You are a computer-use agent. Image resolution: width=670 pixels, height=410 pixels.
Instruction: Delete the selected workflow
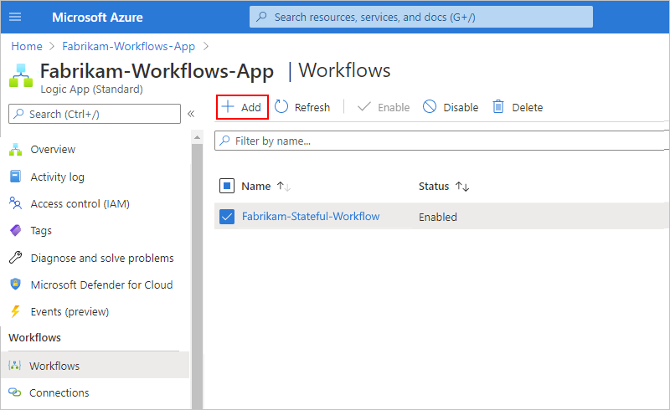pyautogui.click(x=518, y=107)
